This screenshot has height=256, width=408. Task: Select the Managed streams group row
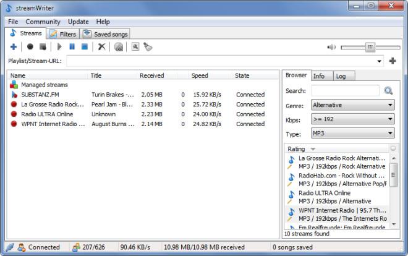tap(143, 85)
